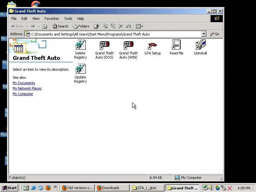The image size is (256, 192).
Task: Select the Update Registry shortcut
Action: point(80,73)
